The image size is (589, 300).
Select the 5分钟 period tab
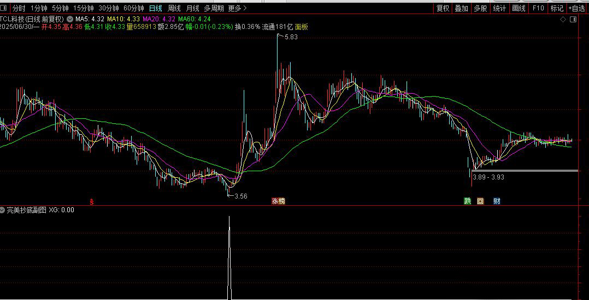pyautogui.click(x=61, y=8)
